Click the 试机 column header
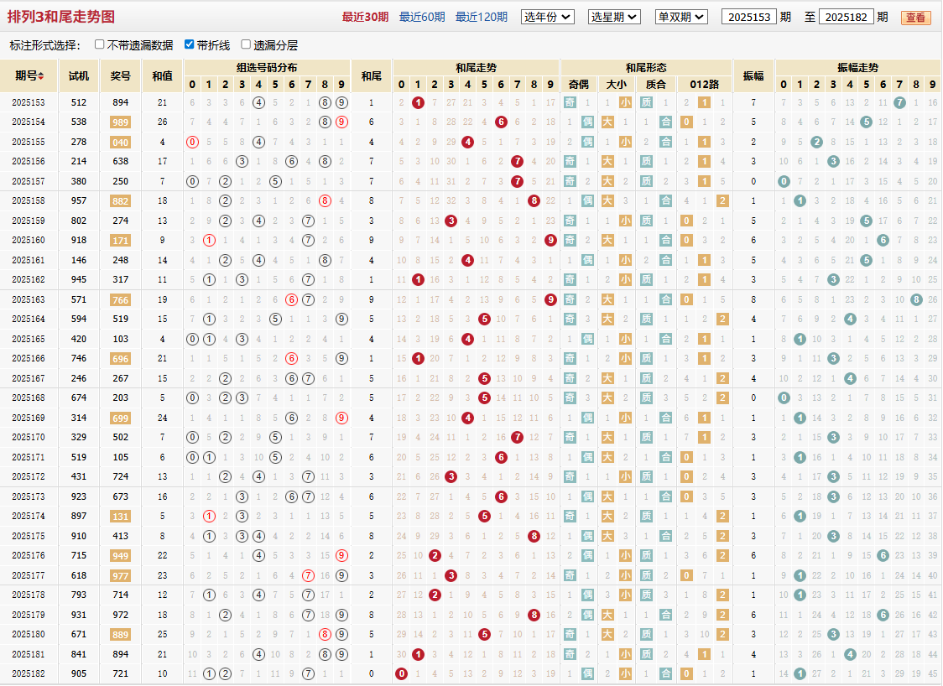This screenshot has width=943, height=686. point(79,75)
